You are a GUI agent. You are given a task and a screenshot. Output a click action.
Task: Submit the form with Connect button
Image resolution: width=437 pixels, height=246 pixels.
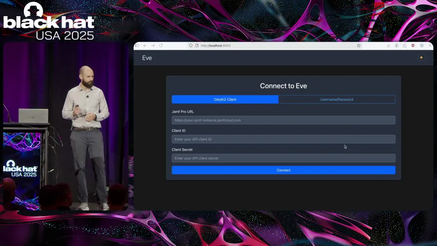pyautogui.click(x=283, y=170)
